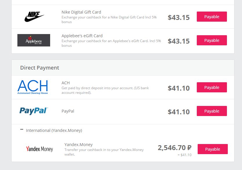Click the Applebee's logo image
Screen dimensions: 242x170
coord(34,40)
